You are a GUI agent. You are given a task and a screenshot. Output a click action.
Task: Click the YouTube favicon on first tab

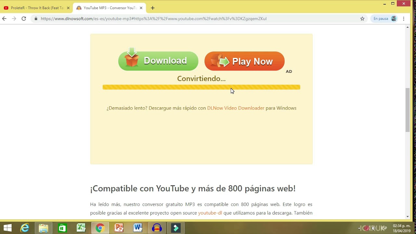pos(6,8)
